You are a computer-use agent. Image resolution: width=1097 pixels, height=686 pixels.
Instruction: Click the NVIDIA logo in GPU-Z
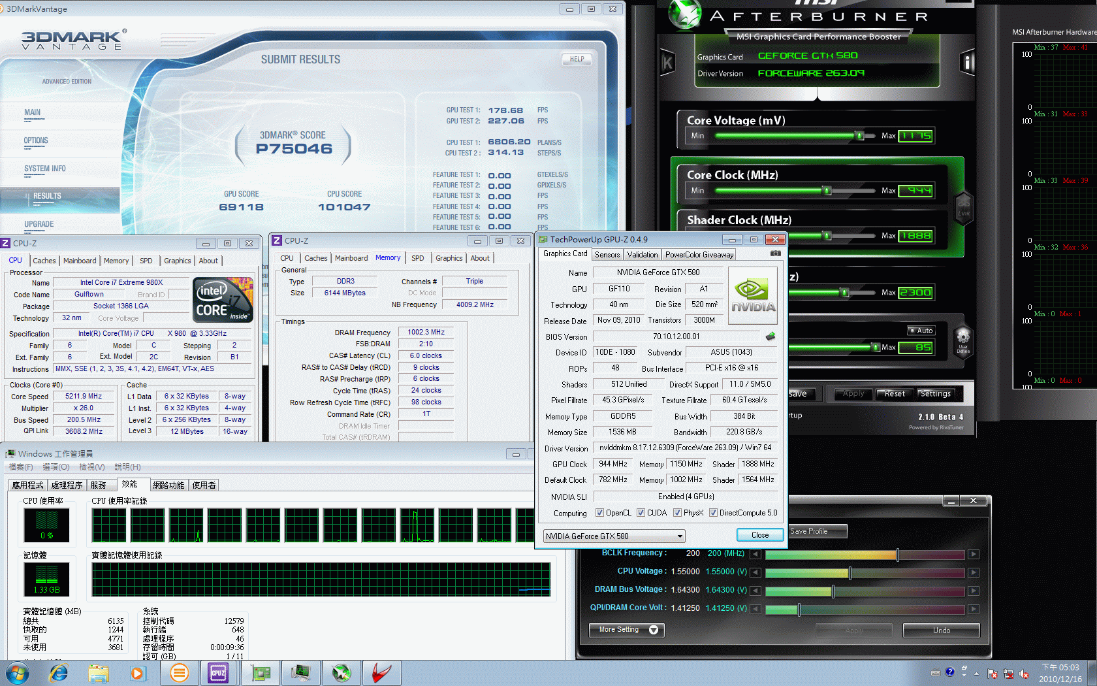pyautogui.click(x=753, y=296)
